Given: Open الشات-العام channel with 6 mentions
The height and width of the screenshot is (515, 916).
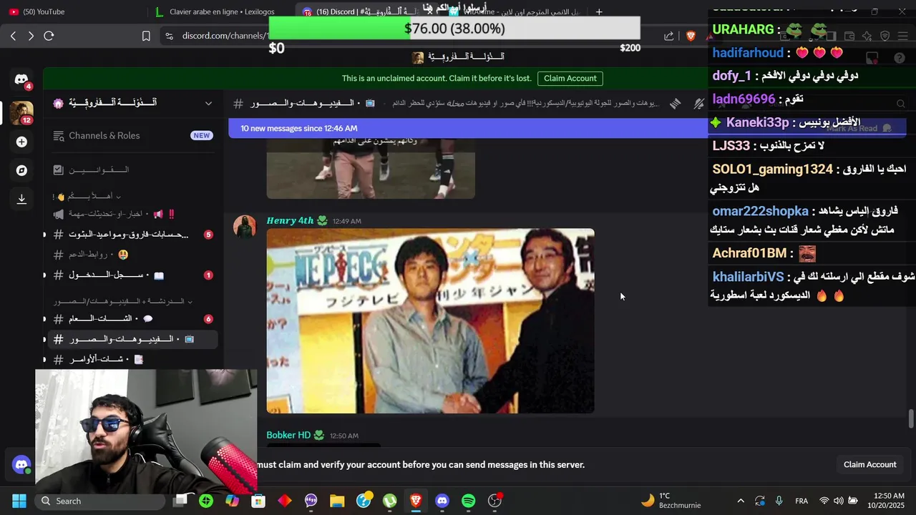Looking at the screenshot, I should (x=132, y=319).
